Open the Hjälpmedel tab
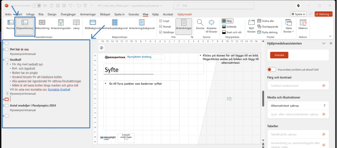Viewport: 337px width, 148px height. click(x=185, y=15)
